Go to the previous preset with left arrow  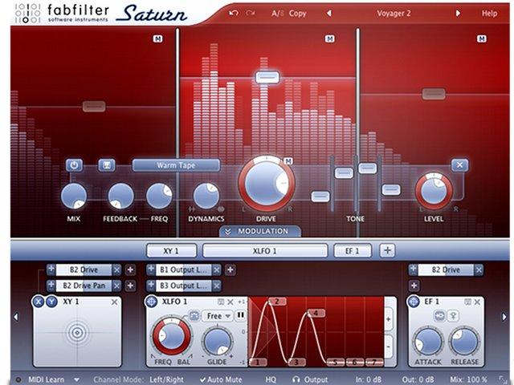328,14
